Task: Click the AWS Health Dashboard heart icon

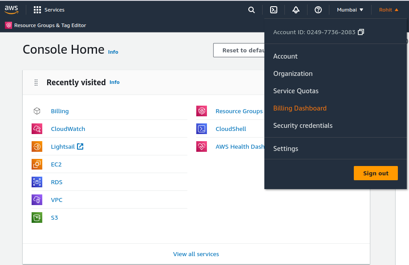Action: [x=202, y=146]
